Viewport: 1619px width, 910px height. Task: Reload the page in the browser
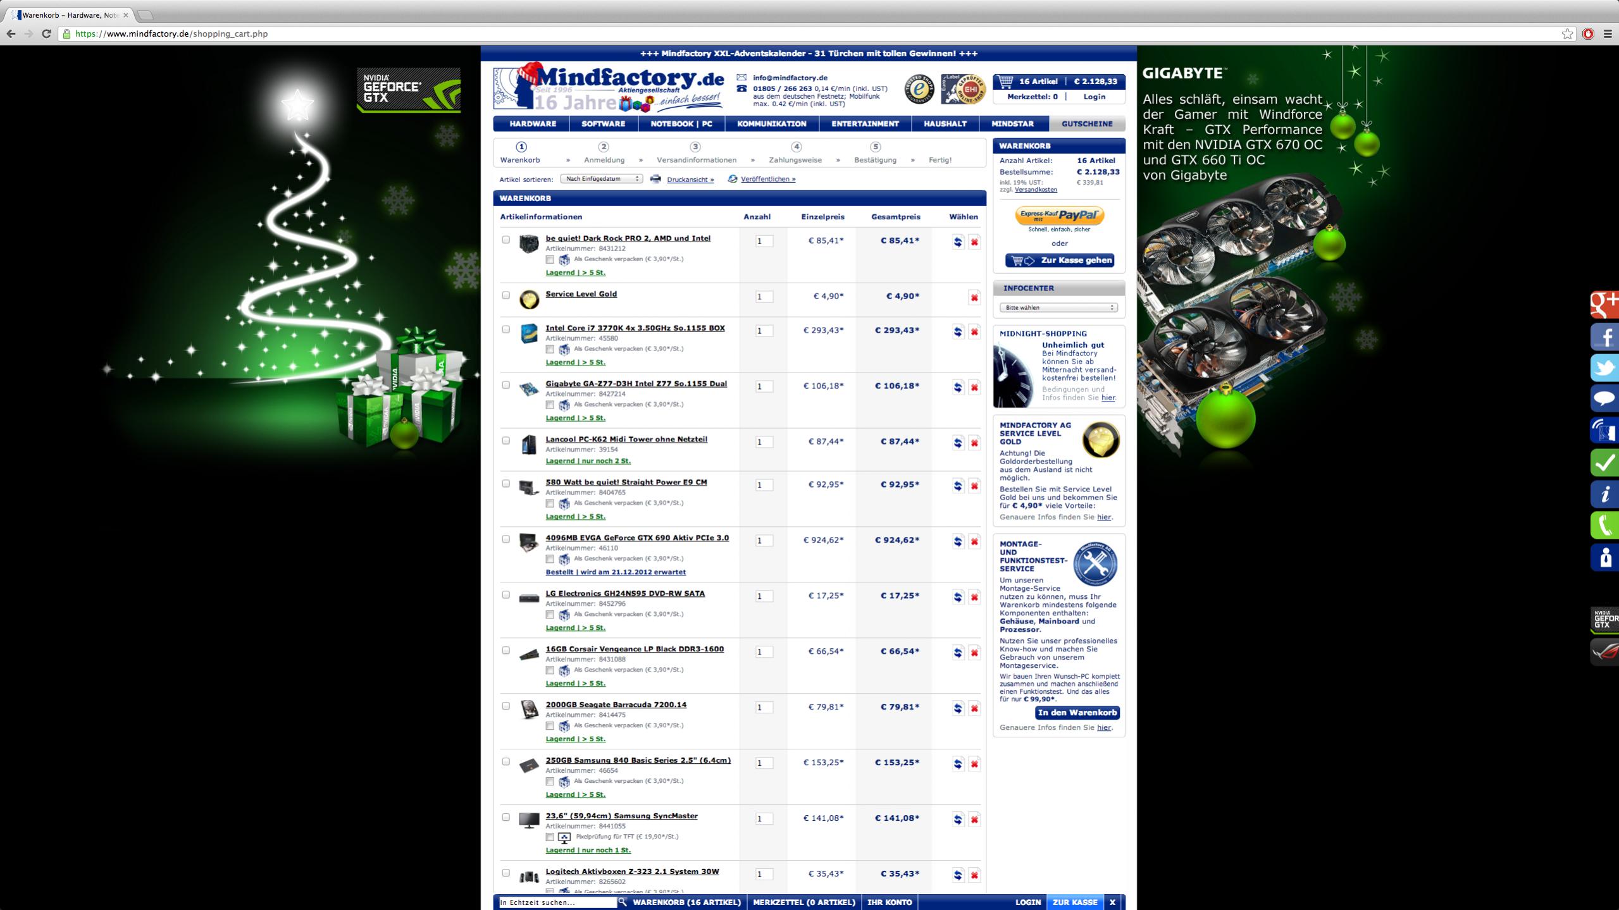point(46,34)
